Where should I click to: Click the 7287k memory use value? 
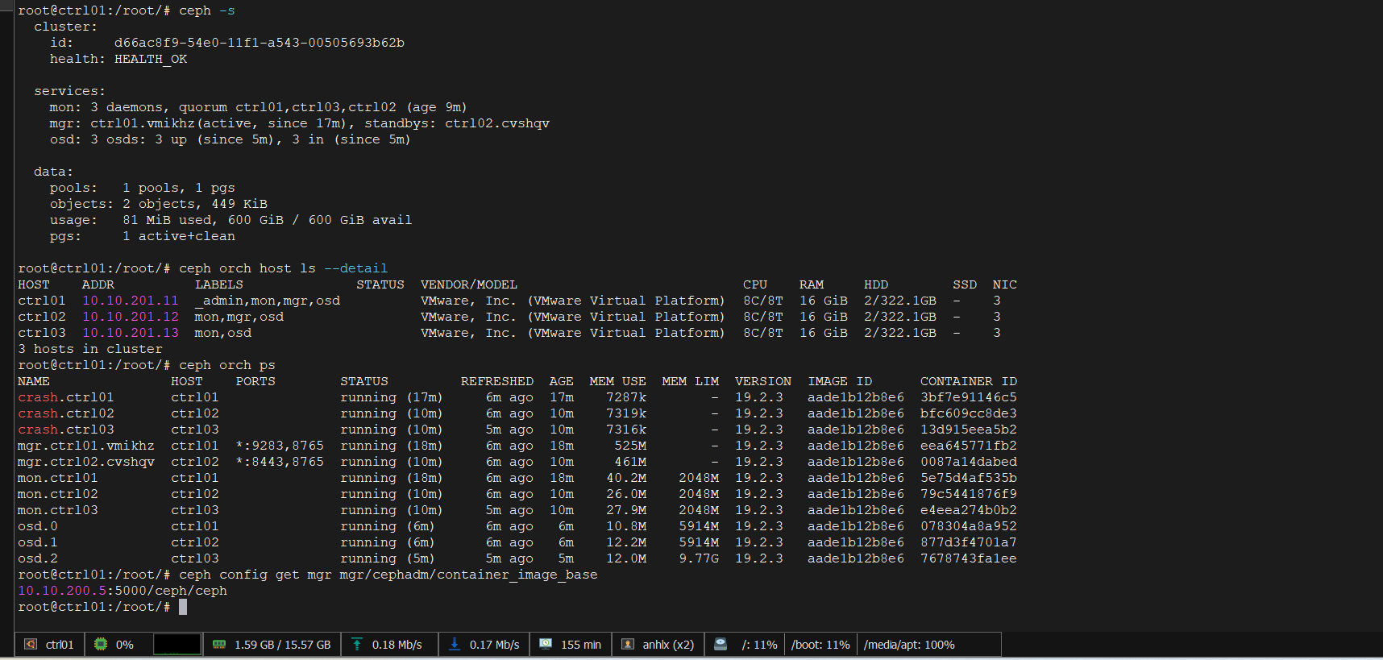point(626,397)
